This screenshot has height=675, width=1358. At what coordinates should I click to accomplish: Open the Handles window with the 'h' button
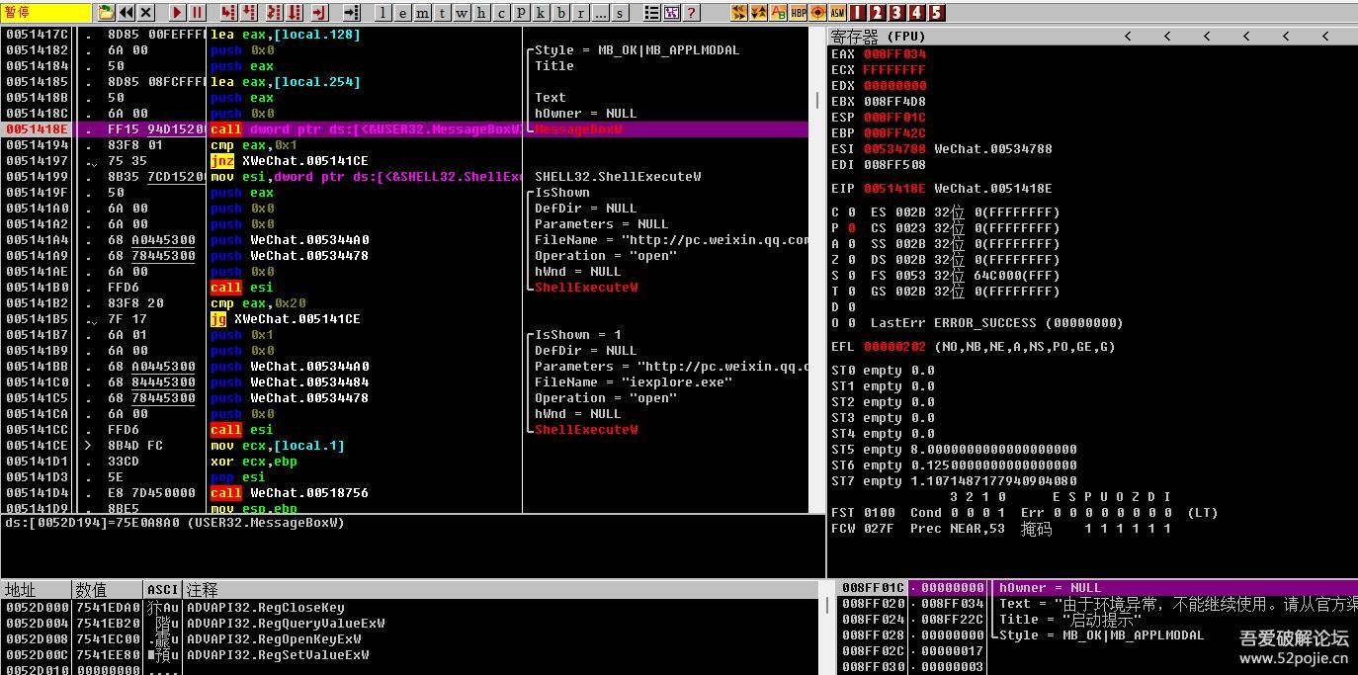pos(481,13)
